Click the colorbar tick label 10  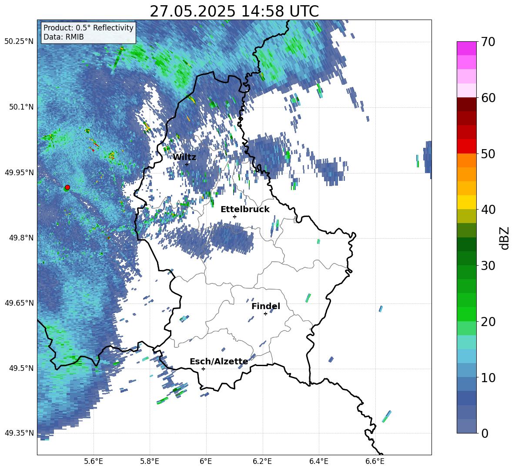click(488, 377)
